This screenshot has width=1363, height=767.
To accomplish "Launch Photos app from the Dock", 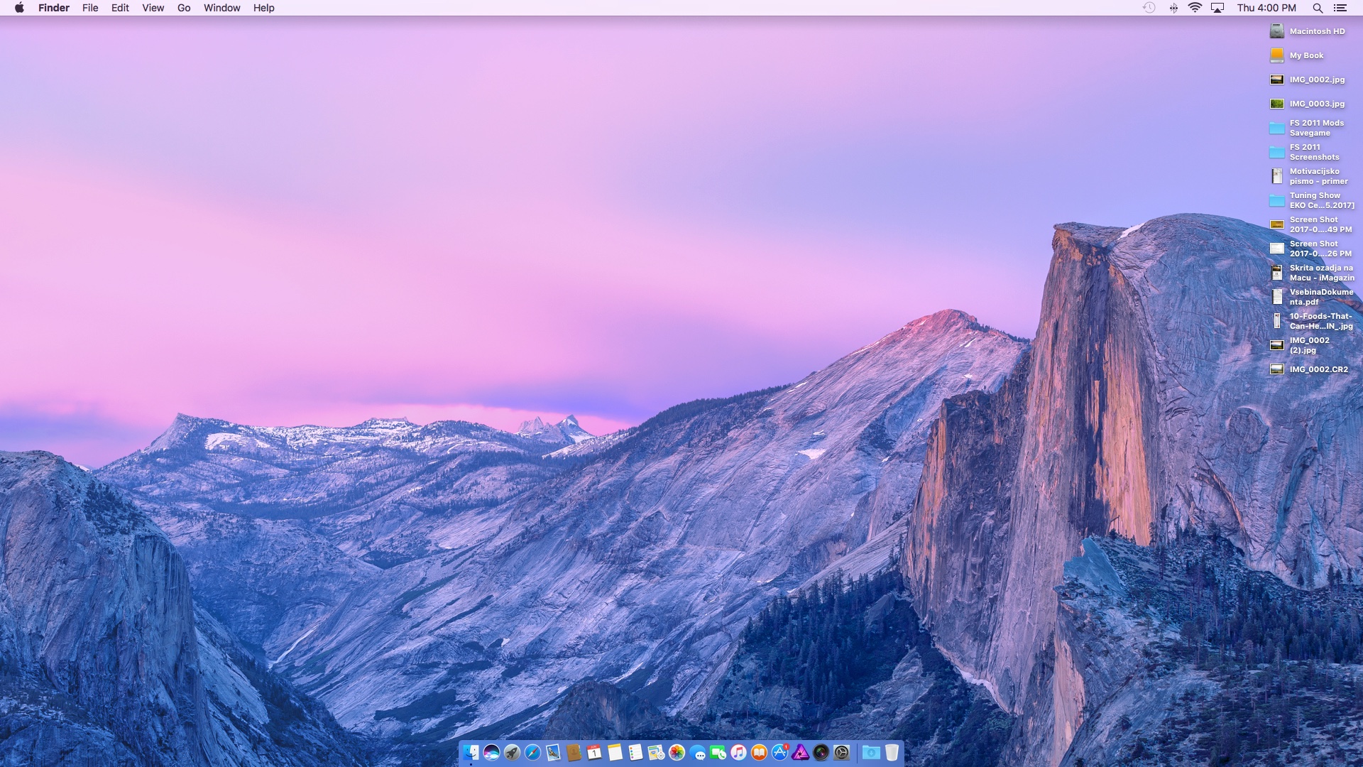I will 677,753.
